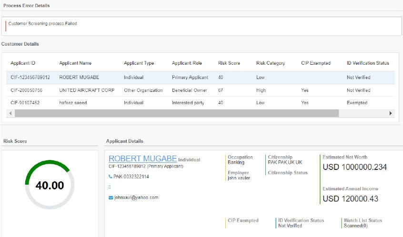Click the Process Error Details heading
The height and width of the screenshot is (237, 403).
pos(27,6)
